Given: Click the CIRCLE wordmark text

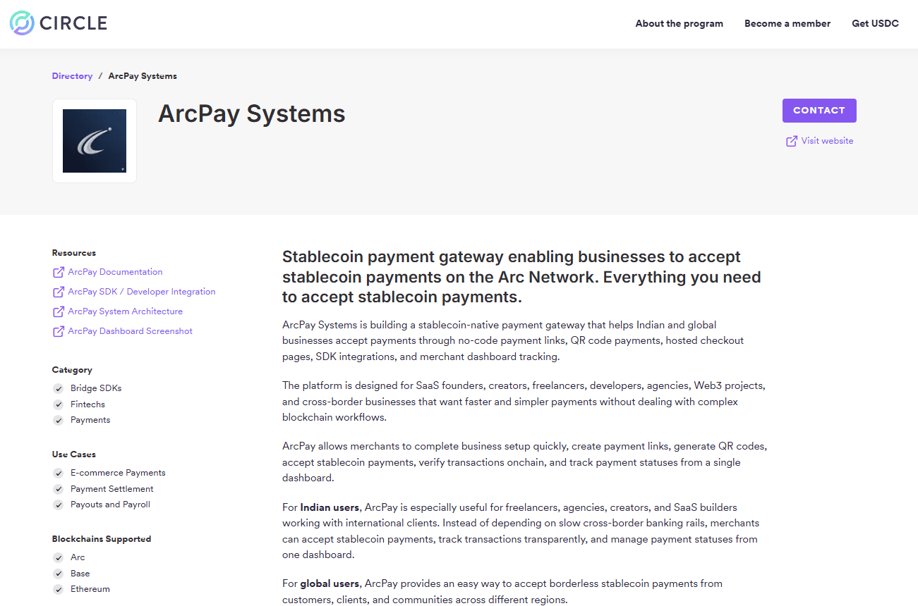Looking at the screenshot, I should tap(73, 23).
